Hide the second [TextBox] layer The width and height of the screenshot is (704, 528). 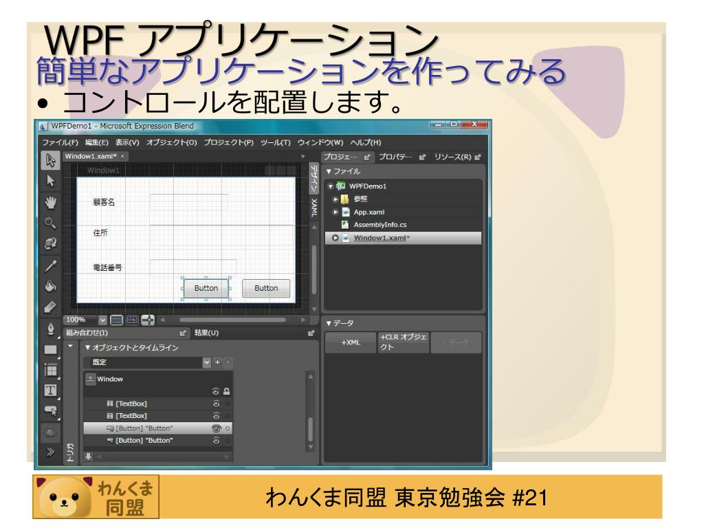pos(216,416)
